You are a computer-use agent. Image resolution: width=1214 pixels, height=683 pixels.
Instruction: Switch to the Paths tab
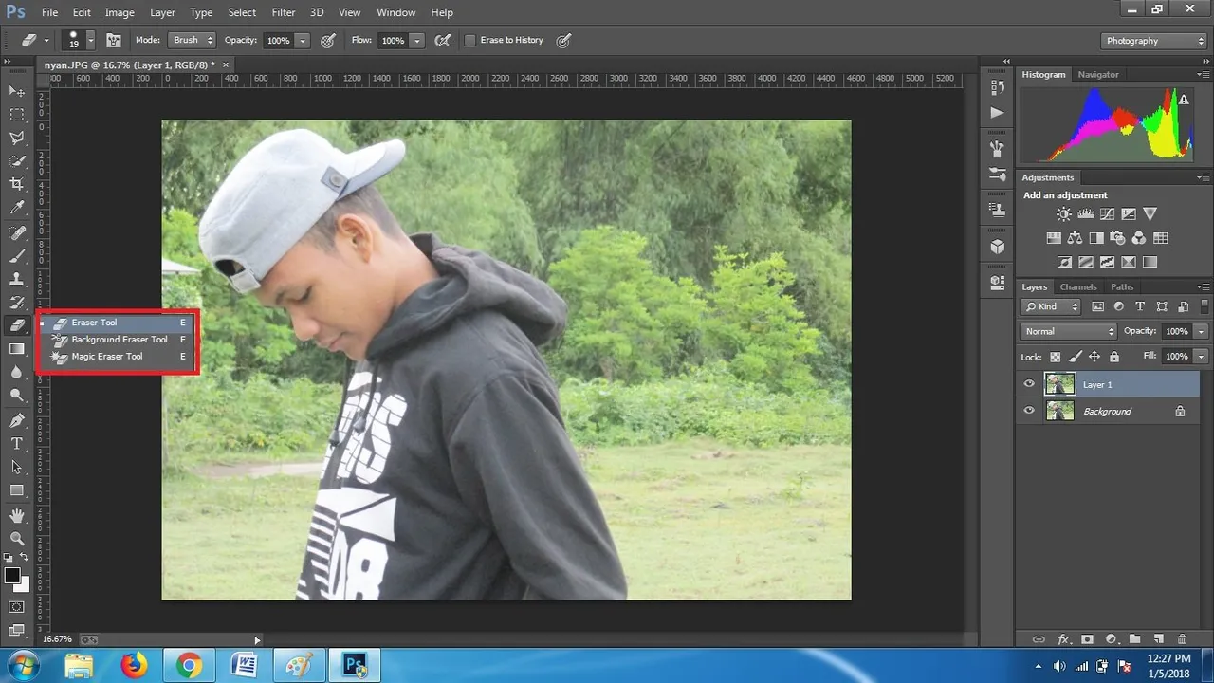tap(1122, 286)
